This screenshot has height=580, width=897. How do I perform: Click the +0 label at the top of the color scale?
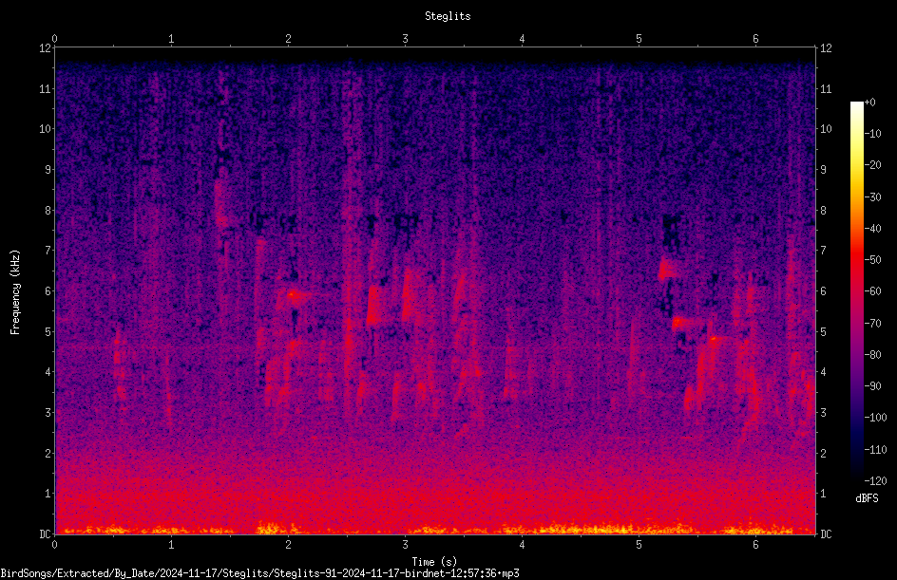pyautogui.click(x=869, y=103)
